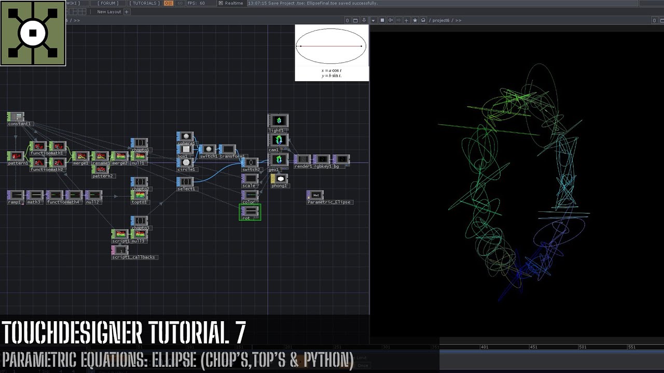The width and height of the screenshot is (664, 373).
Task: Click the New Layout button
Action: click(x=109, y=11)
